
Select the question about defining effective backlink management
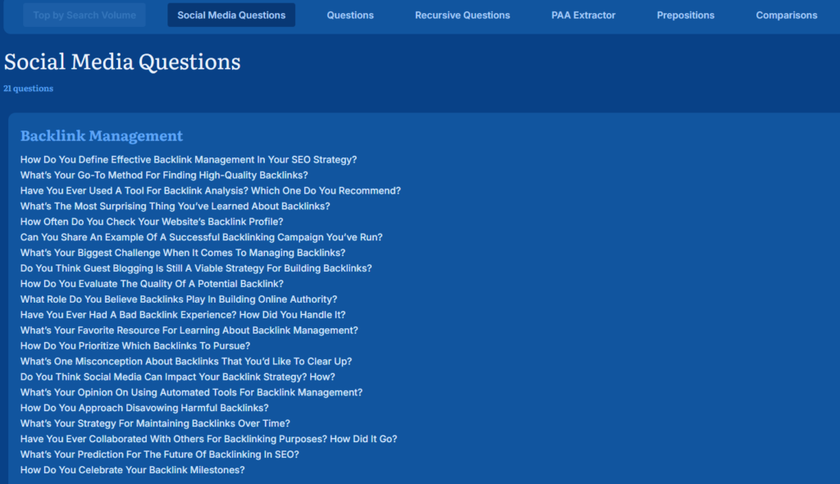[189, 160]
